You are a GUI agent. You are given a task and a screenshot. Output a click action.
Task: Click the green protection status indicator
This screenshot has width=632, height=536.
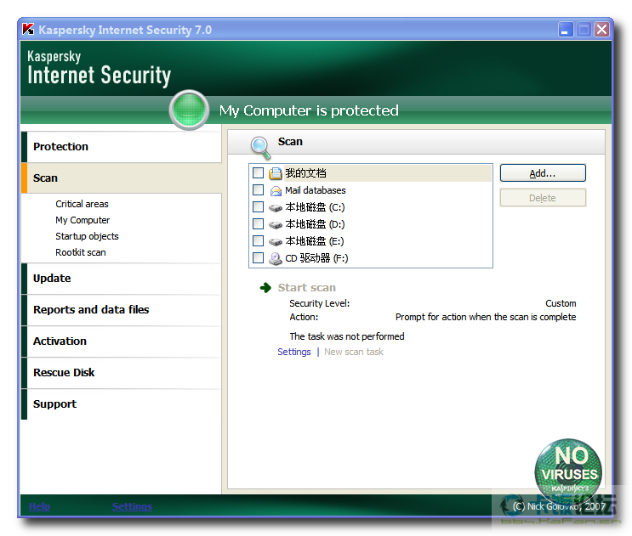click(x=189, y=110)
